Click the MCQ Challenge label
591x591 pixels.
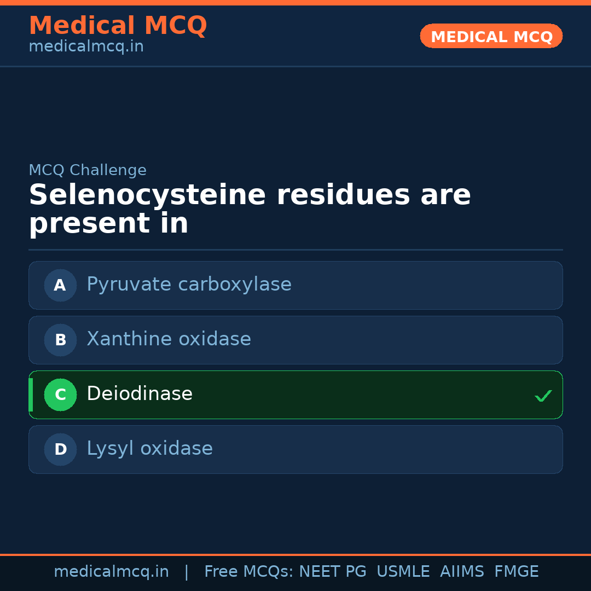[88, 170]
